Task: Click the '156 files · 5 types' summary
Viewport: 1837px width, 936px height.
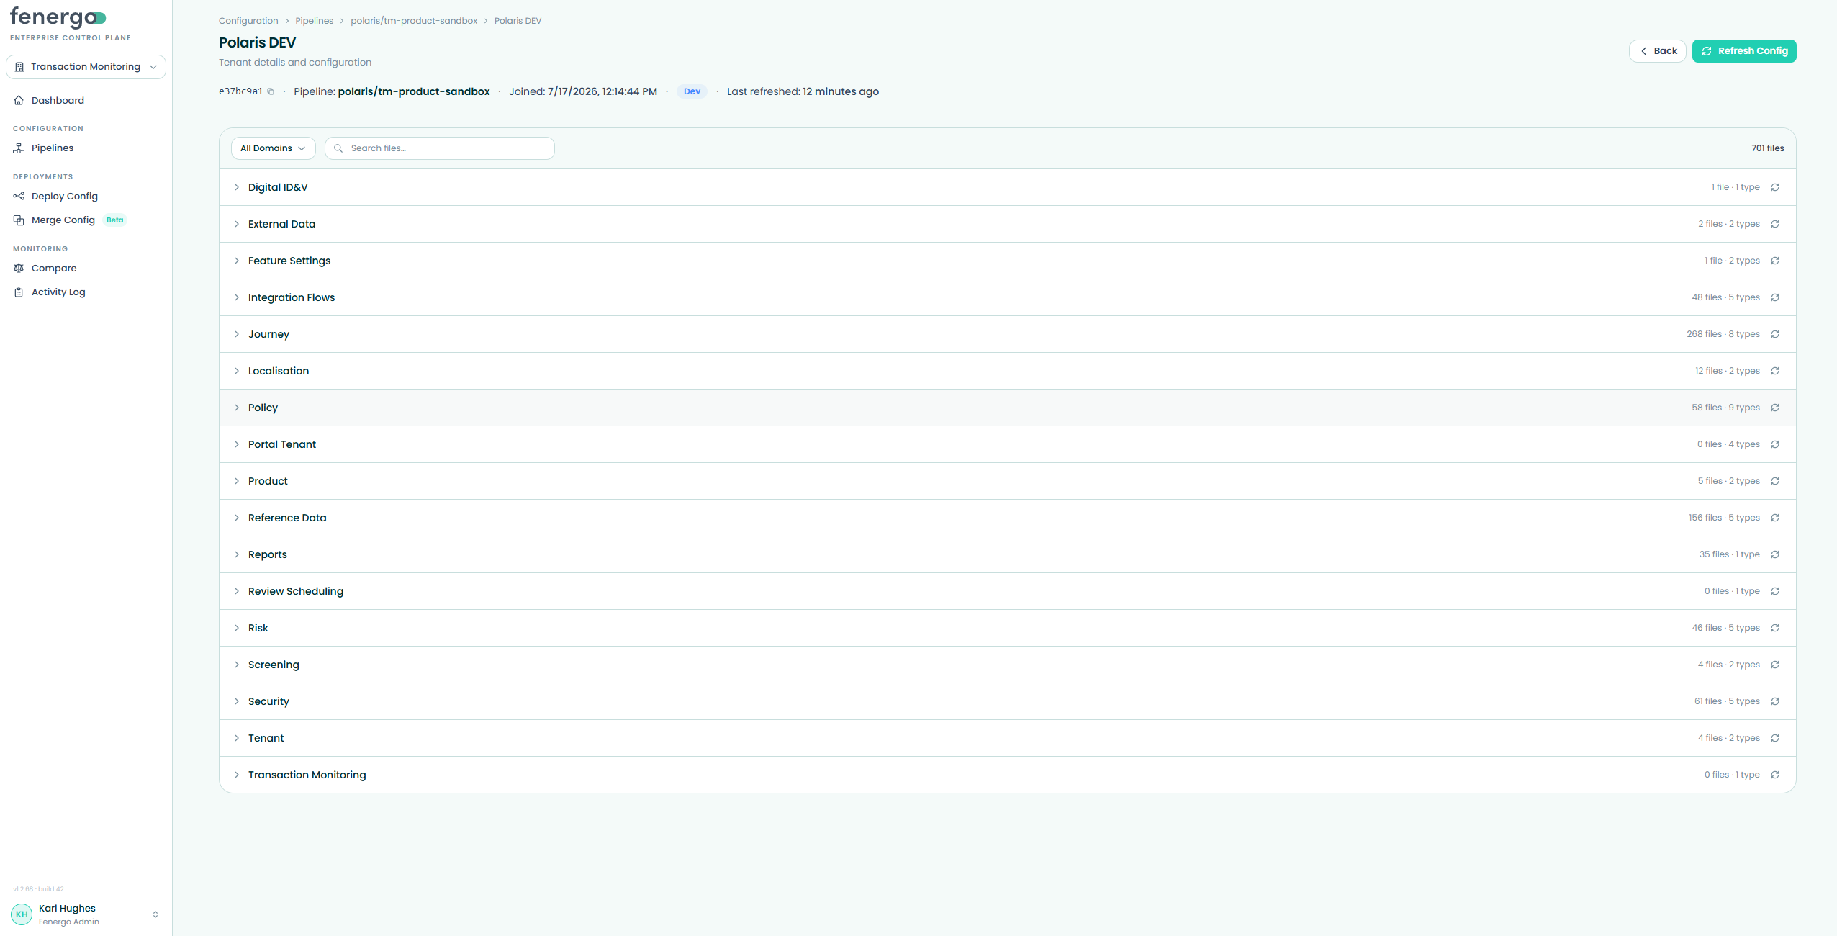Action: pyautogui.click(x=1725, y=518)
